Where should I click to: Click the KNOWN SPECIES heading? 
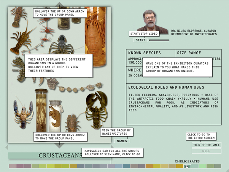(x=145, y=53)
